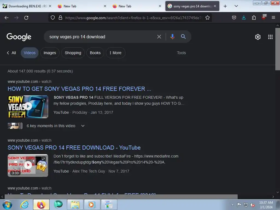Switch to Shopping results
This screenshot has height=210, width=280.
[x=73, y=53]
